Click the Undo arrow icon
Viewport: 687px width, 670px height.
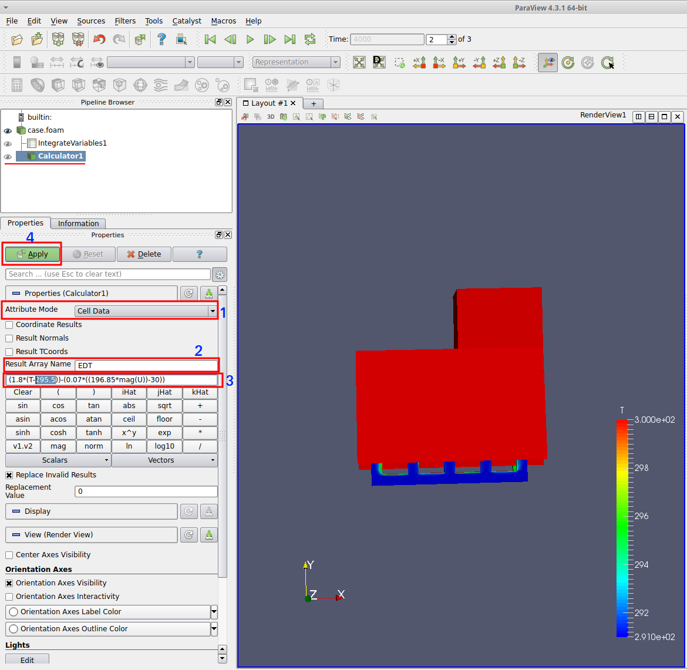99,39
